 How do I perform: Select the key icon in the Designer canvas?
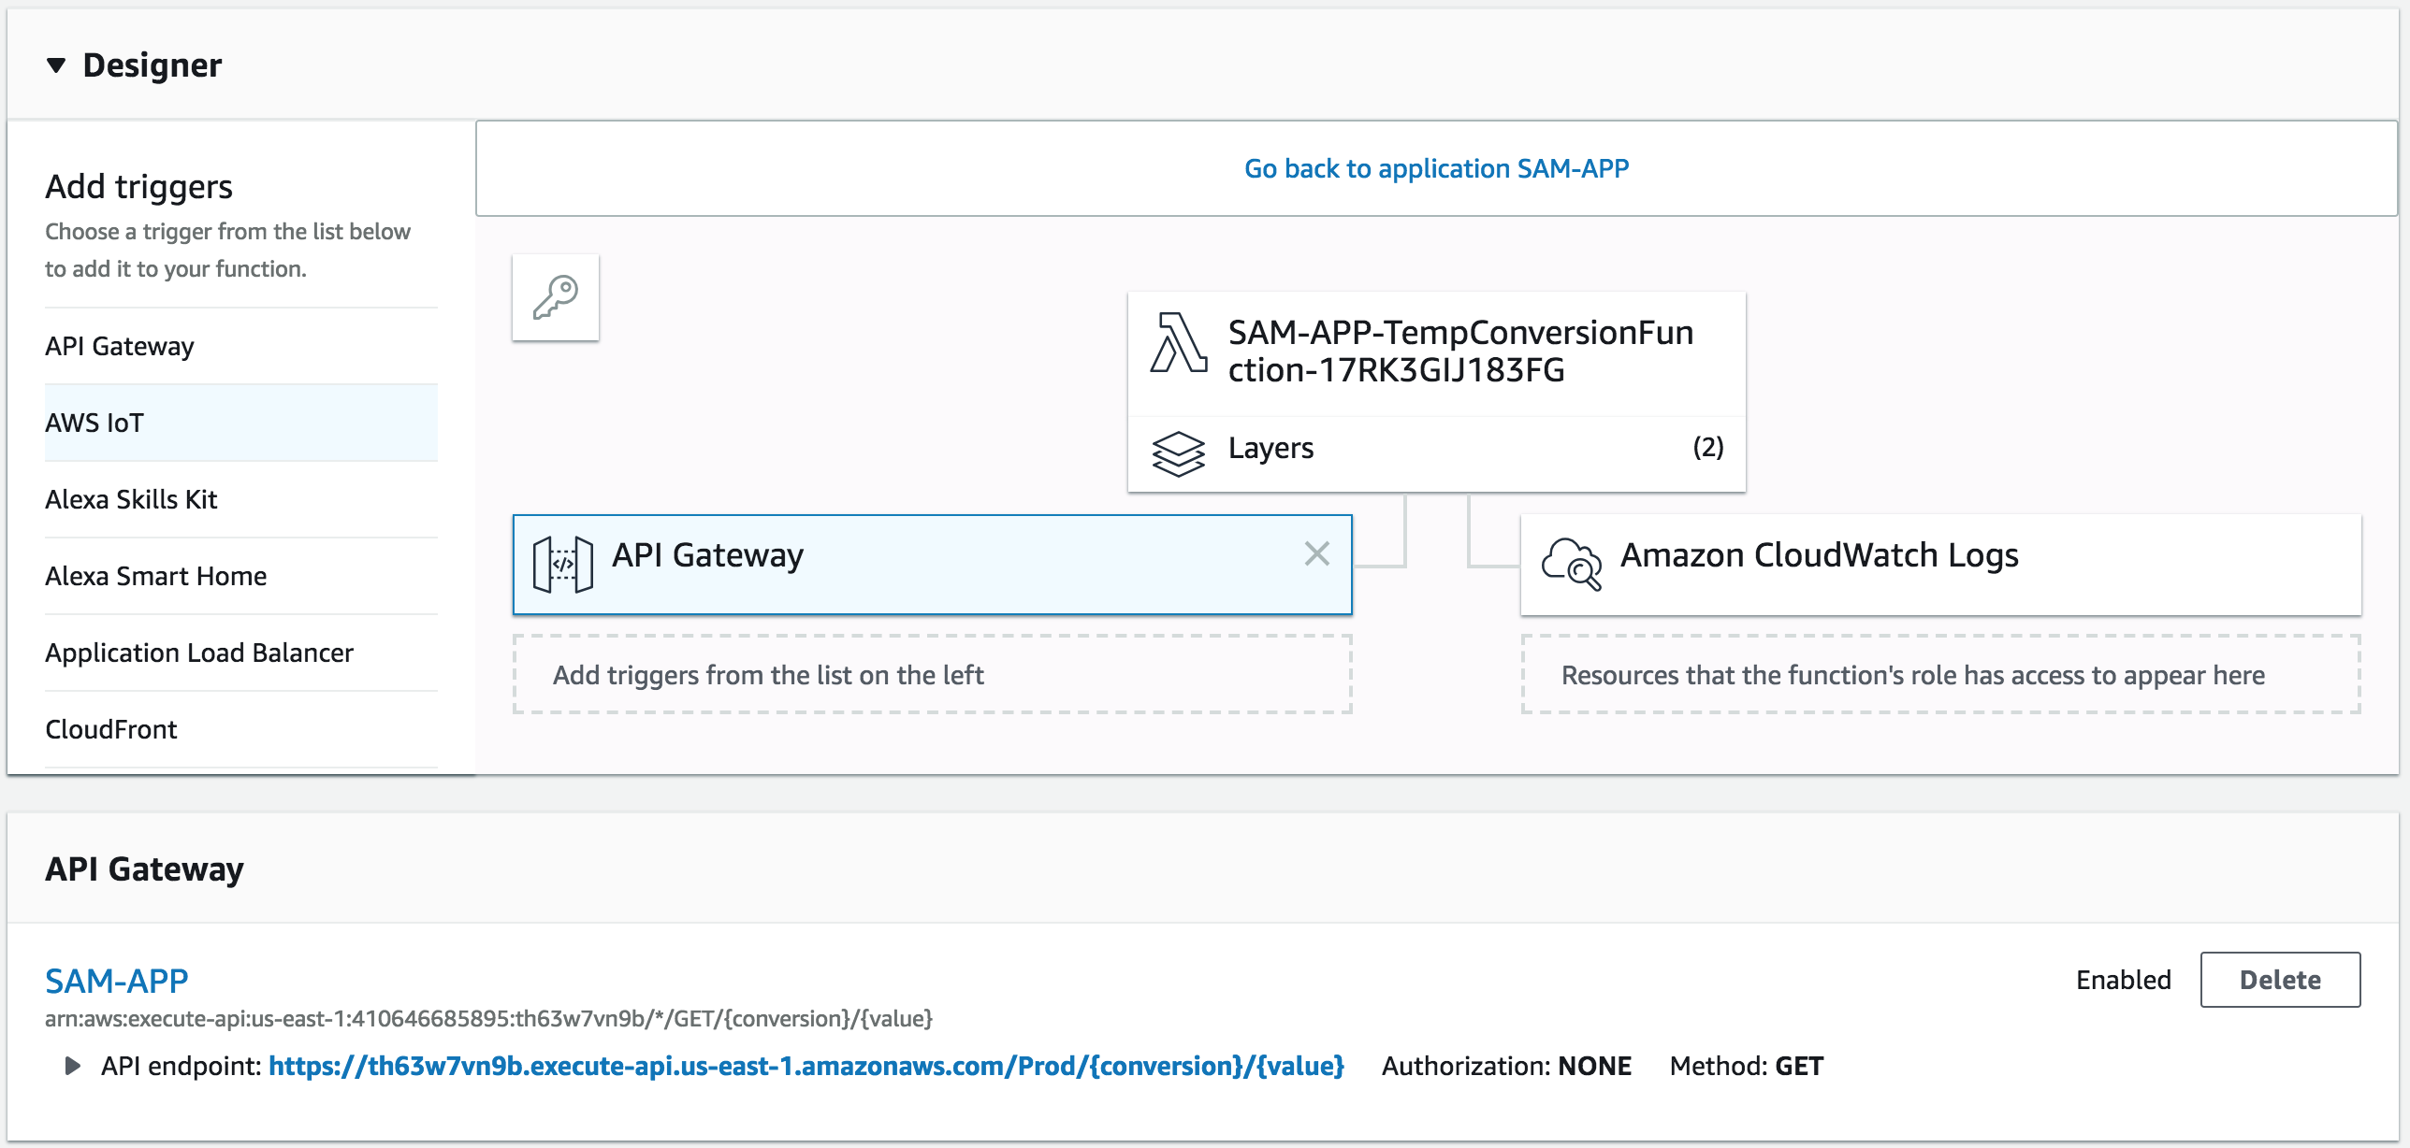point(555,296)
